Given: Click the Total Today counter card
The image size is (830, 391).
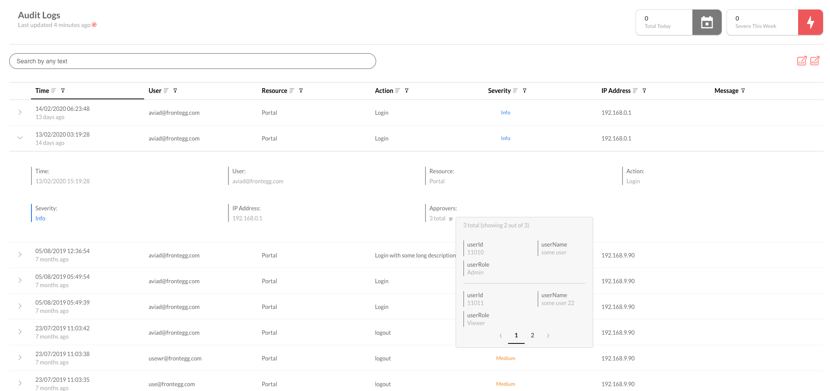Looking at the screenshot, I should point(679,22).
